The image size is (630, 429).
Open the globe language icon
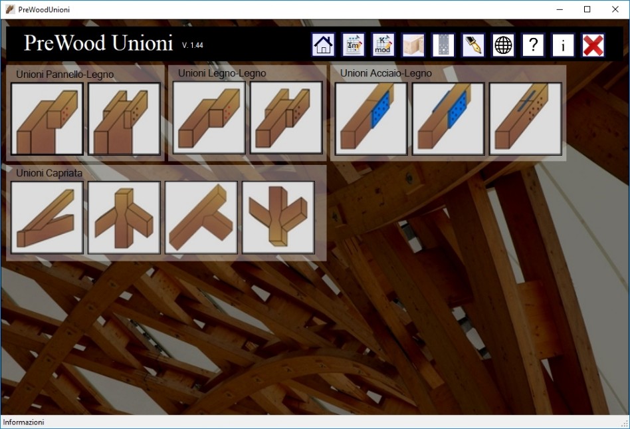point(503,45)
